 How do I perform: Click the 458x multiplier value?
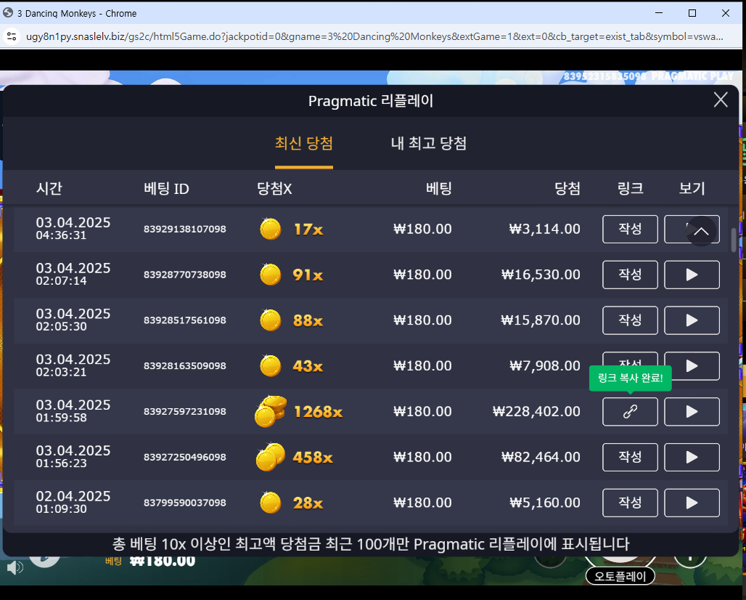tap(313, 458)
